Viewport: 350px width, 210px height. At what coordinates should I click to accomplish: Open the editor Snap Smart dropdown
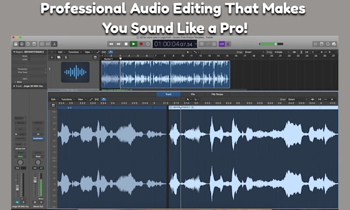pos(297,99)
